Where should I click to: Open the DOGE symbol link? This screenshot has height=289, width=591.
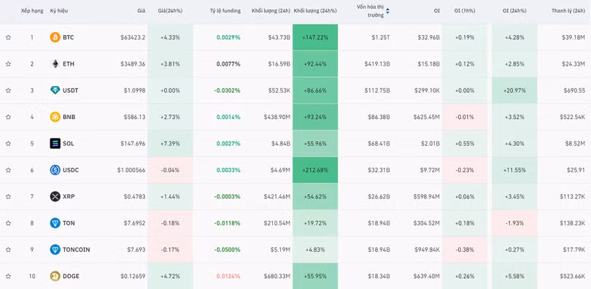pyautogui.click(x=71, y=276)
